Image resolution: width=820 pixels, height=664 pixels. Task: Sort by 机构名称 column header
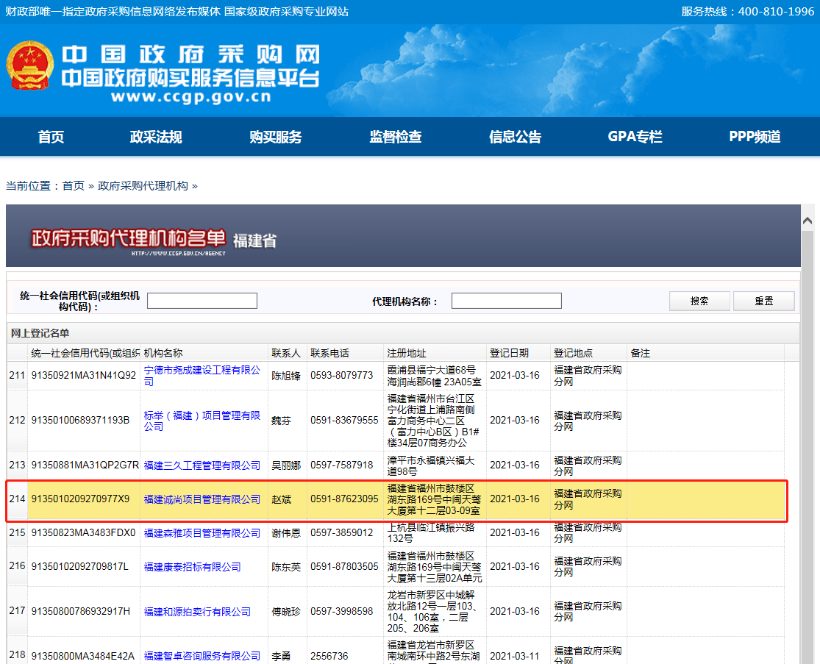[x=163, y=354]
